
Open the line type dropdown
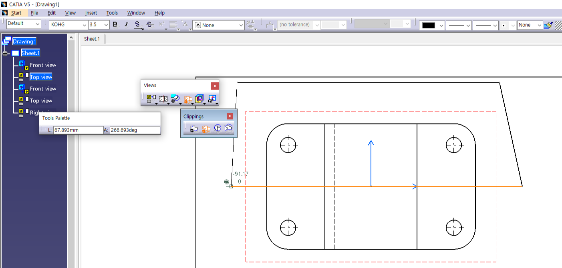(485, 25)
